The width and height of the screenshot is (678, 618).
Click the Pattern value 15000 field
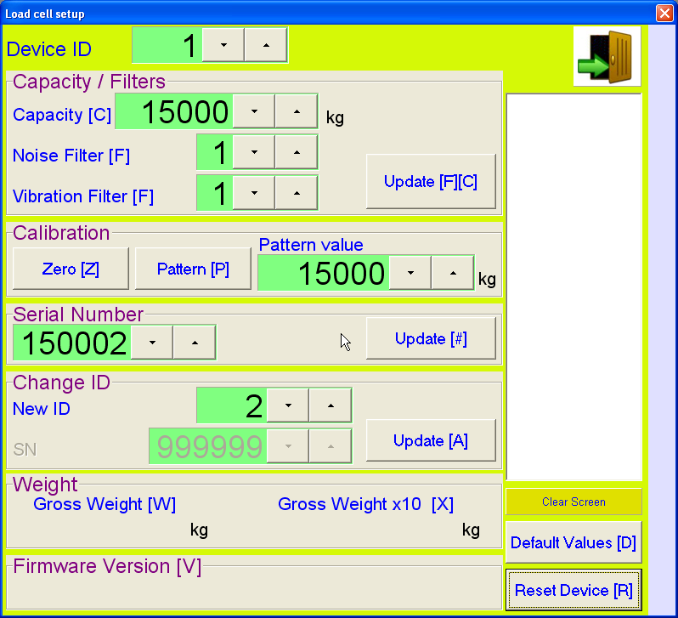[x=324, y=273]
